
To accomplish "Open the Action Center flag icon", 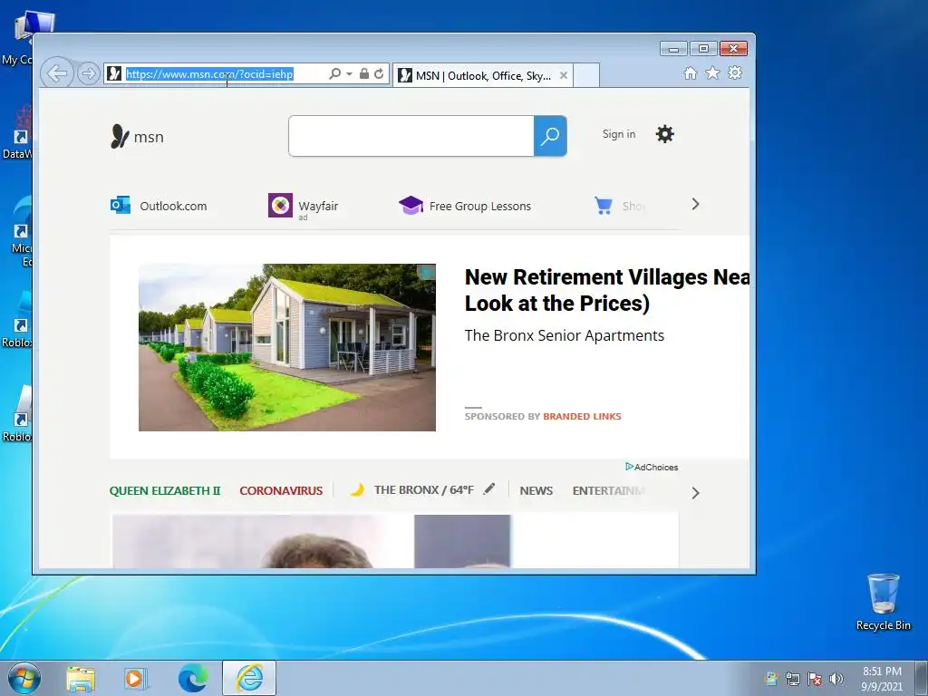I will point(815,679).
